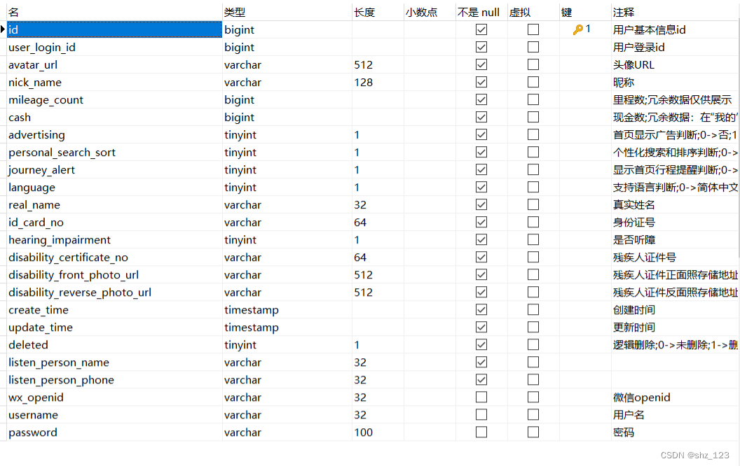The width and height of the screenshot is (740, 466).
Task: Click the length 128 of nick_name
Action: click(x=364, y=82)
